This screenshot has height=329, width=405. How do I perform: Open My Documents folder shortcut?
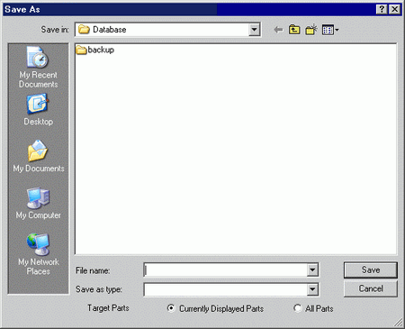[x=39, y=156]
